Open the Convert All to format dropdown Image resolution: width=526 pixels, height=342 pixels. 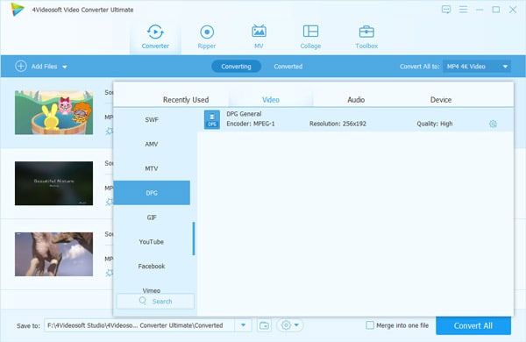pos(477,67)
